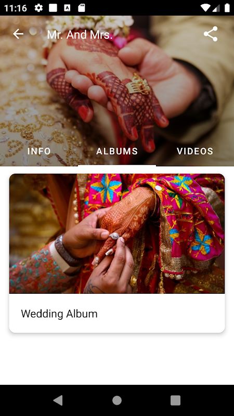Tap the settings gear in status bar

coord(38,8)
